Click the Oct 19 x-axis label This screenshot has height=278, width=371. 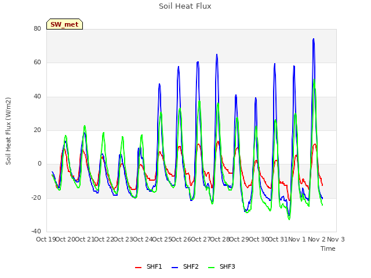point(46,239)
